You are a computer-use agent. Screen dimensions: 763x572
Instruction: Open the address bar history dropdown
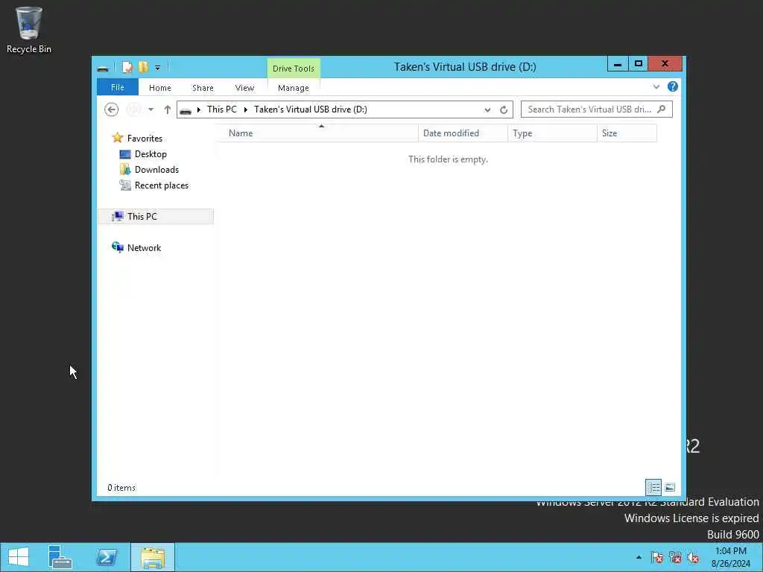[487, 110]
